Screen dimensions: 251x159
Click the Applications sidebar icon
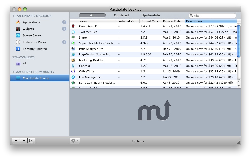pos(18,22)
